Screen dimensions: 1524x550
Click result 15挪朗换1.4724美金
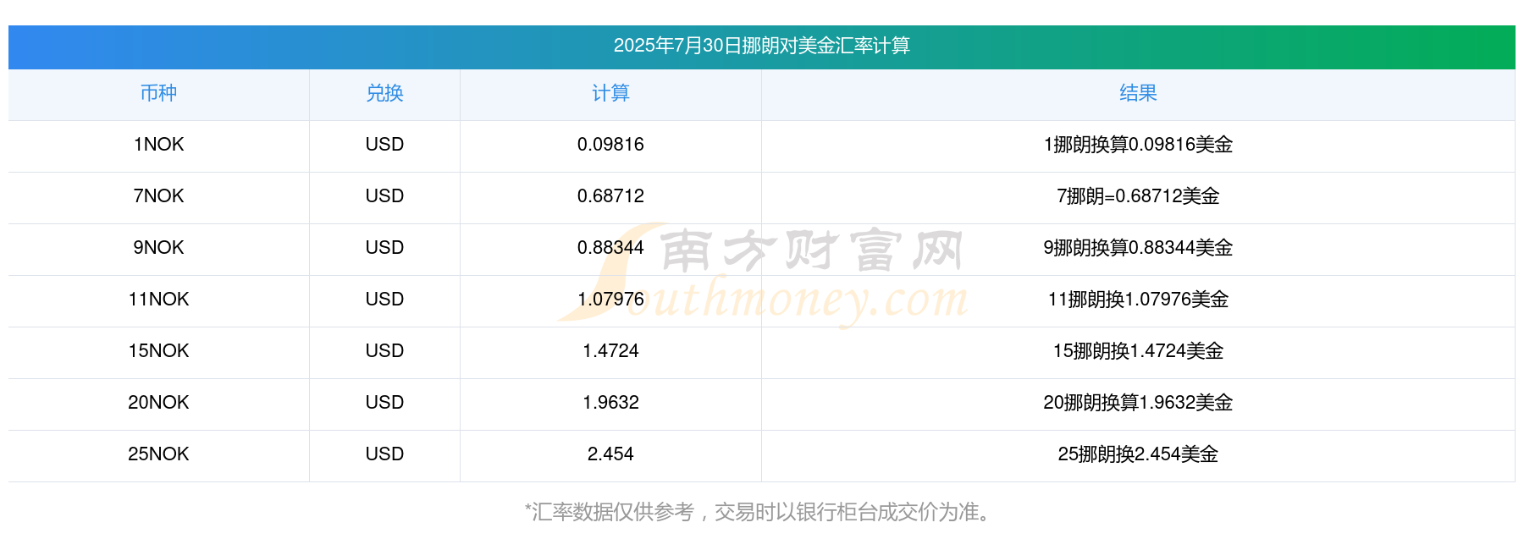(x=1138, y=351)
